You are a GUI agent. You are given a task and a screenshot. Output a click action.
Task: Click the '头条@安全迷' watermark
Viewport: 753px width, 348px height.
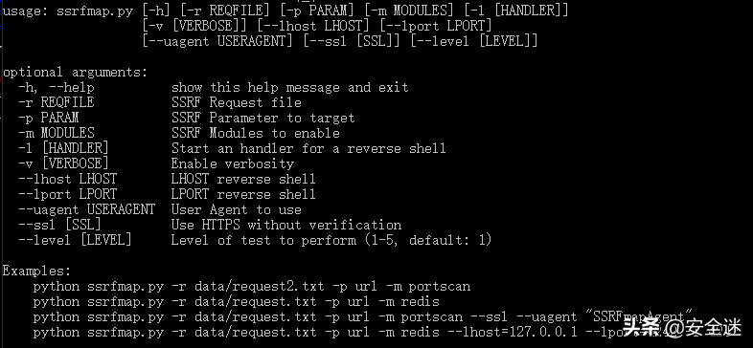pos(682,328)
